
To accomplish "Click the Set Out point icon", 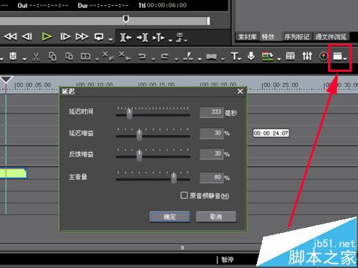I will [x=142, y=37].
